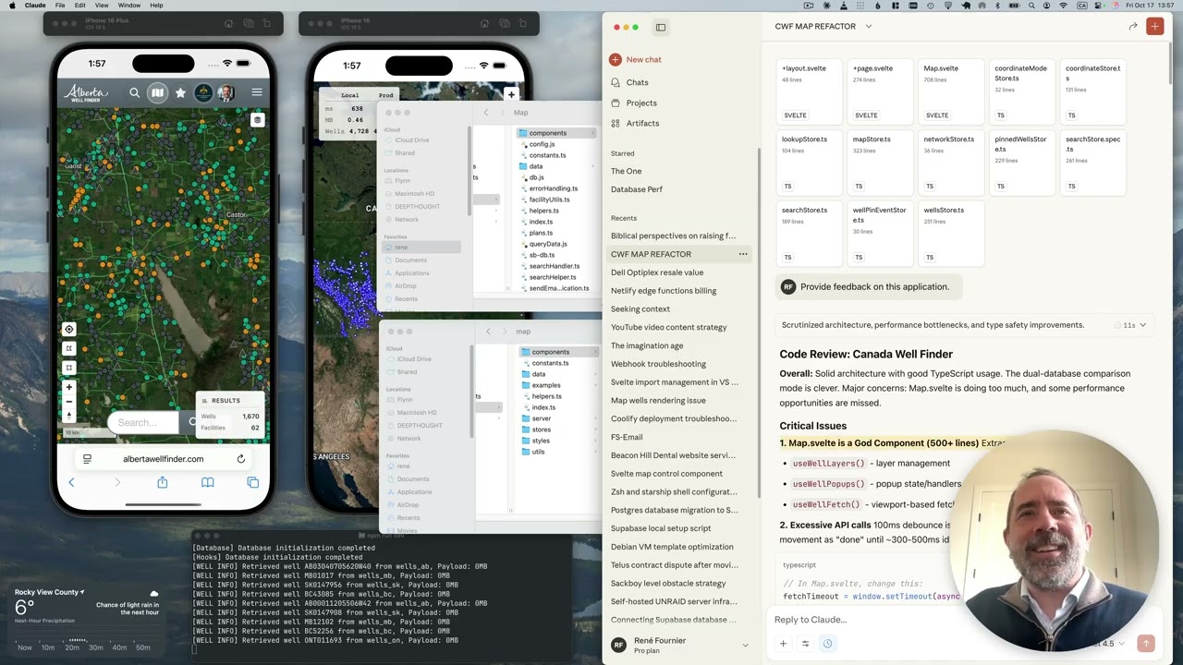This screenshot has height=665, width=1183.
Task: Tap the zoom out minus on left phone map
Action: point(68,402)
